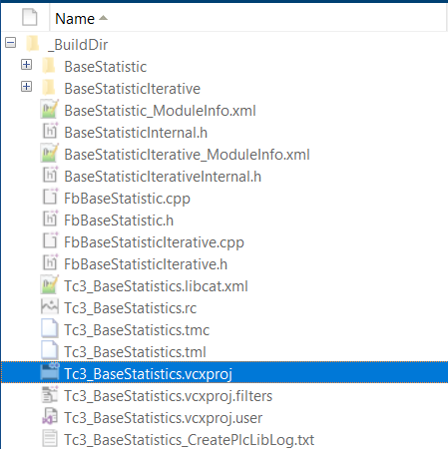This screenshot has height=449, width=448.
Task: Click the Tc3_BaseStatistics.tmc file icon
Action: tap(50, 328)
